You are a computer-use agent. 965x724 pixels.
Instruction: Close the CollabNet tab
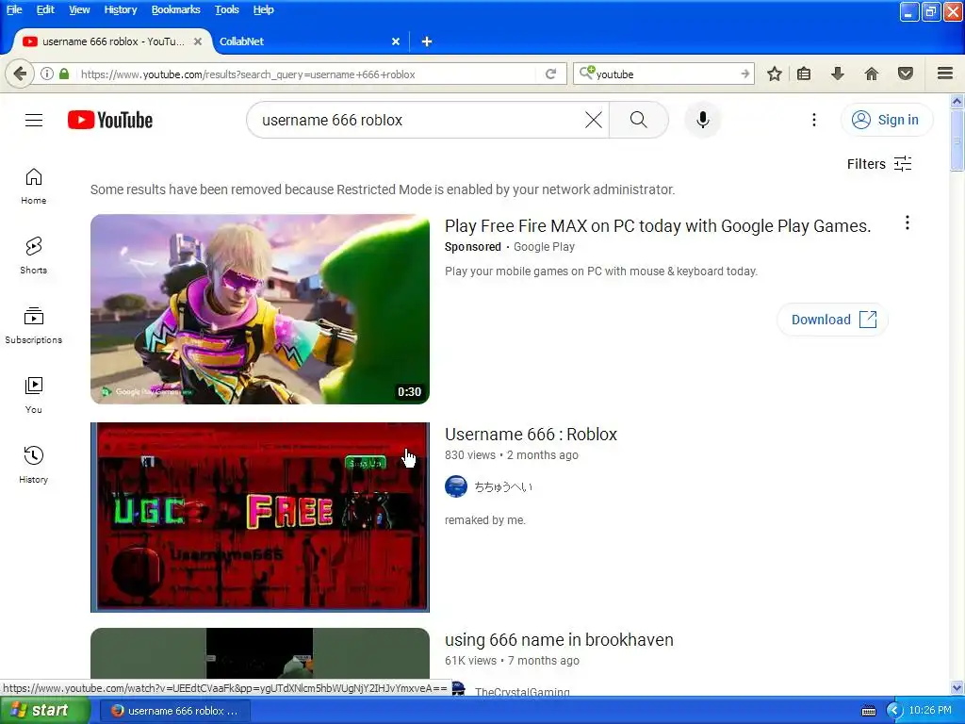396,41
